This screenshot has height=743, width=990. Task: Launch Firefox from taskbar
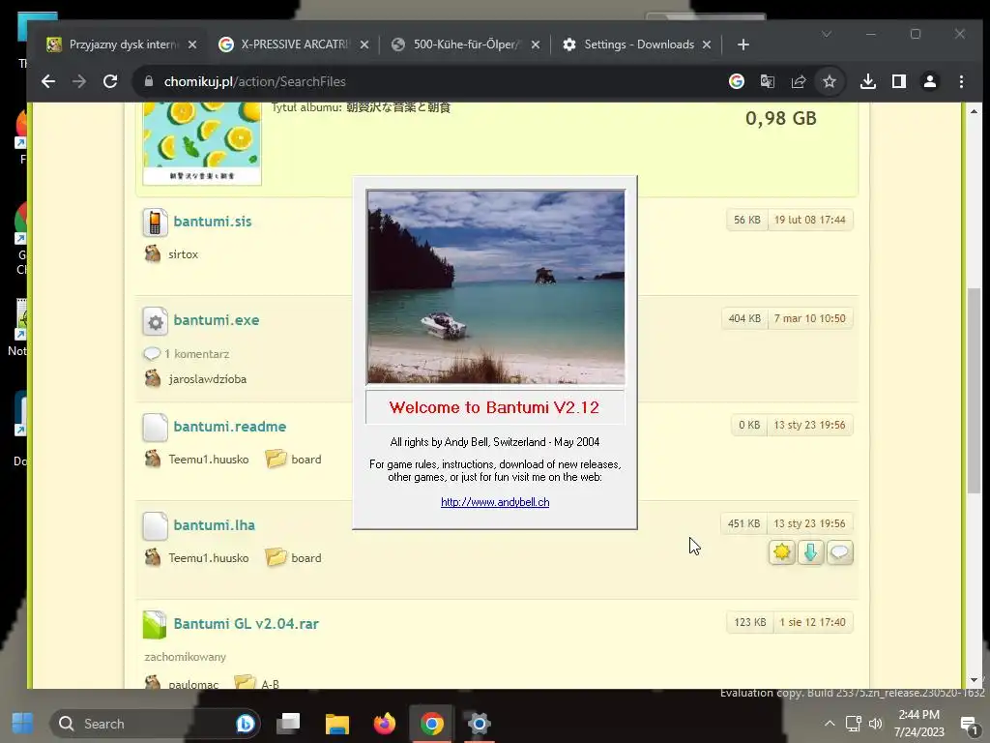tap(384, 724)
